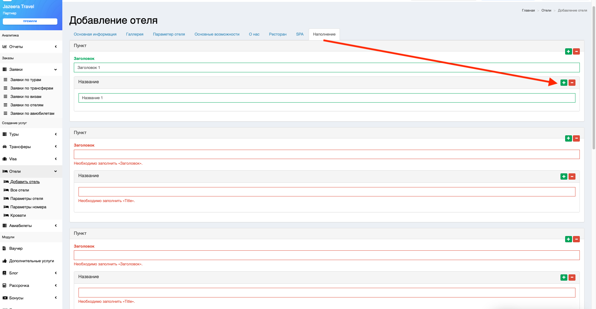This screenshot has height=309, width=596.
Task: Click the ПРЕМИУМ button
Action: pos(30,21)
